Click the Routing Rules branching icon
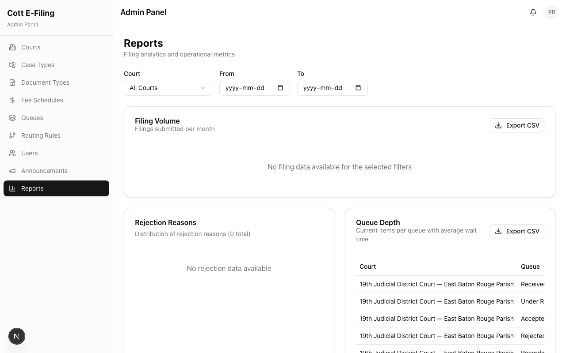 (12, 135)
